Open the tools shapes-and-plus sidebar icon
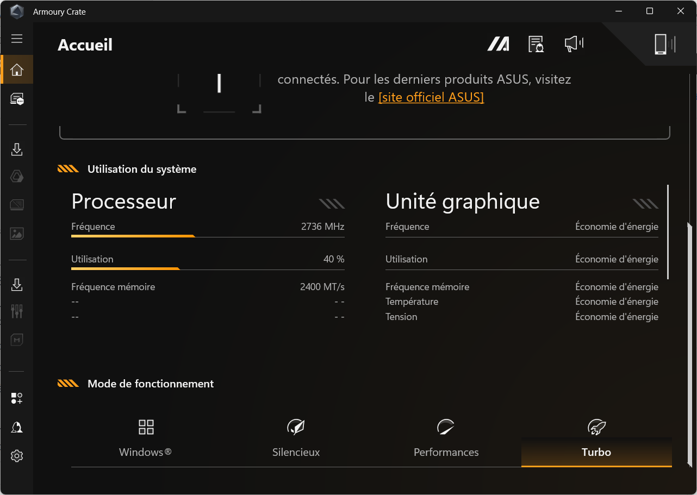The width and height of the screenshot is (697, 495). point(17,398)
